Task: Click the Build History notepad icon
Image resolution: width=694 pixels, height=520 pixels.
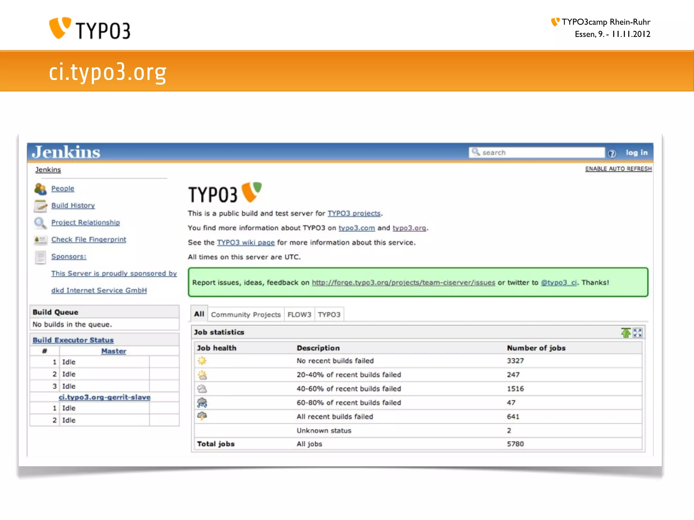Action: click(40, 206)
